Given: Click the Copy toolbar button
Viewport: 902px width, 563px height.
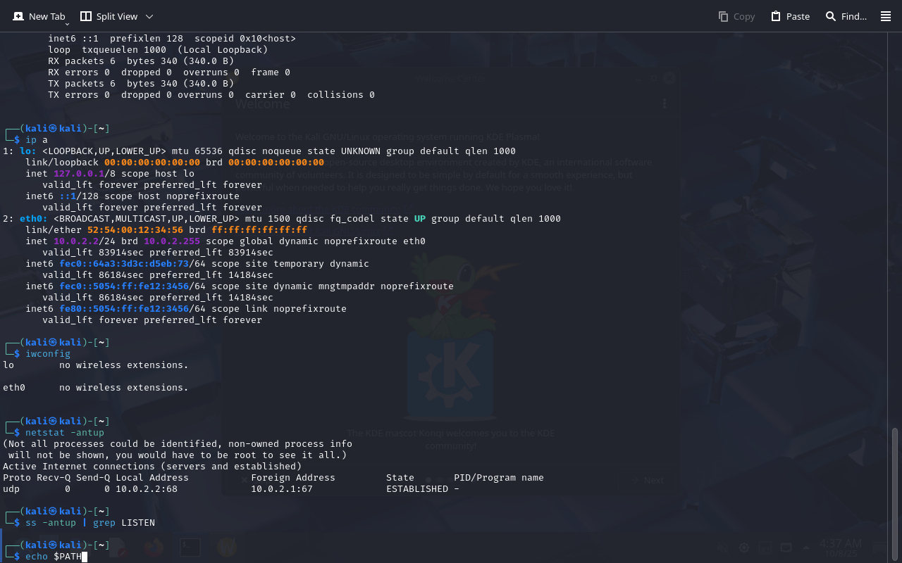Looking at the screenshot, I should click(x=736, y=16).
